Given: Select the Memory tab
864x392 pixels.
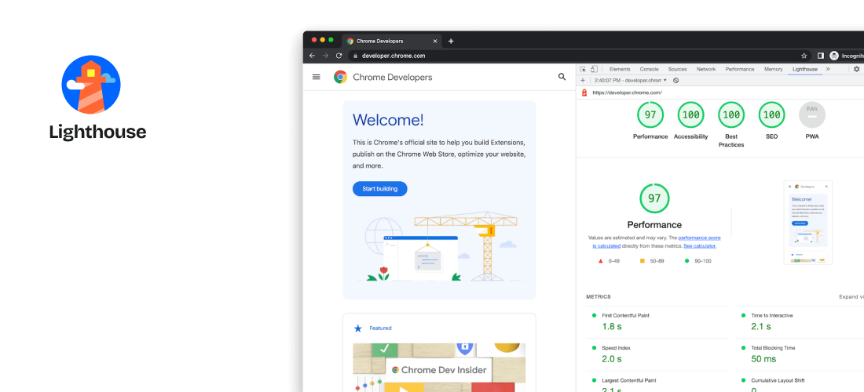Looking at the screenshot, I should coord(773,69).
